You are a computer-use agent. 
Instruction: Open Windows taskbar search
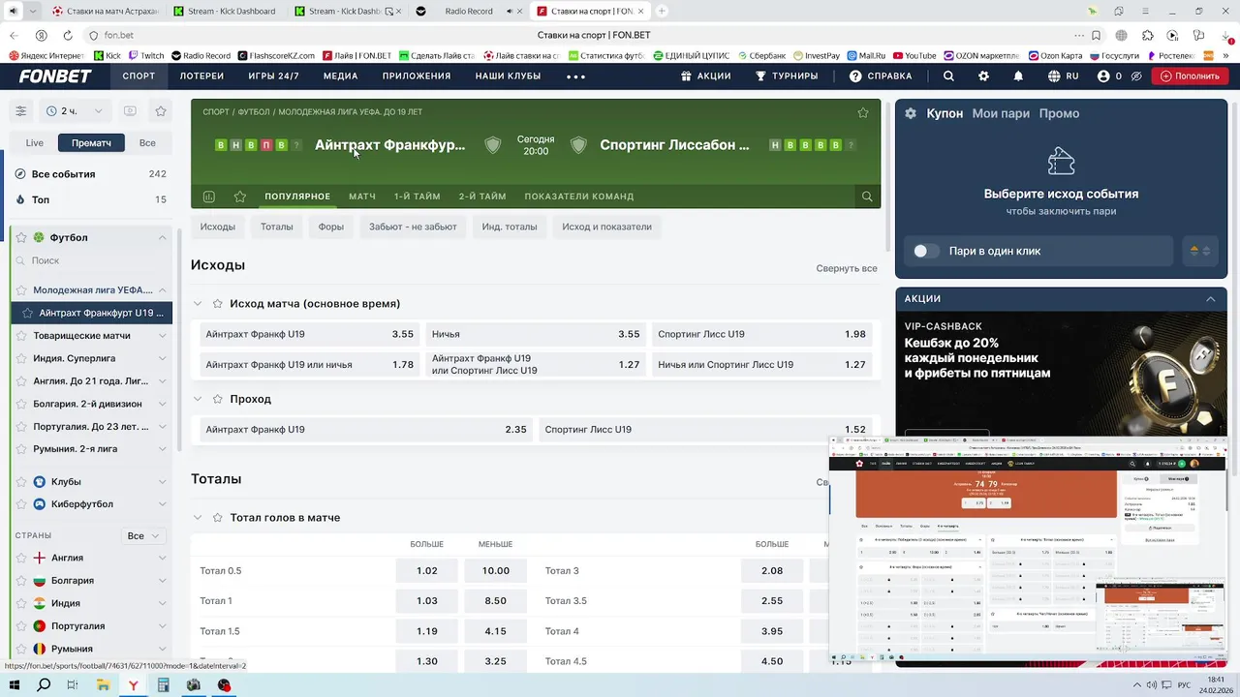click(44, 685)
